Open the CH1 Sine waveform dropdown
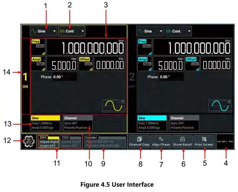This screenshot has width=238, height=192. pos(43,31)
